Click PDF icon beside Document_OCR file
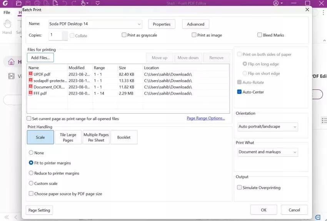Screen dimensions: 327x221 point(30,87)
